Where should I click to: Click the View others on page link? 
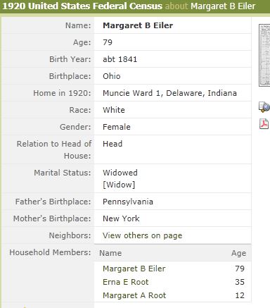142,235
